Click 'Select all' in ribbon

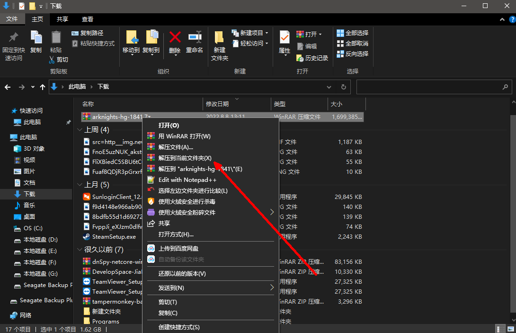pos(352,33)
